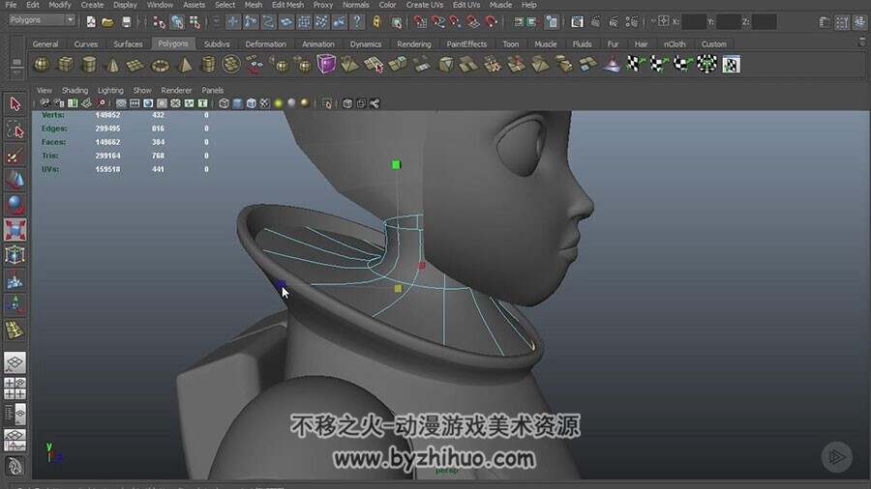Open the Polygons menu set dropdown
Viewport: 871px width, 489px height.
pyautogui.click(x=42, y=20)
